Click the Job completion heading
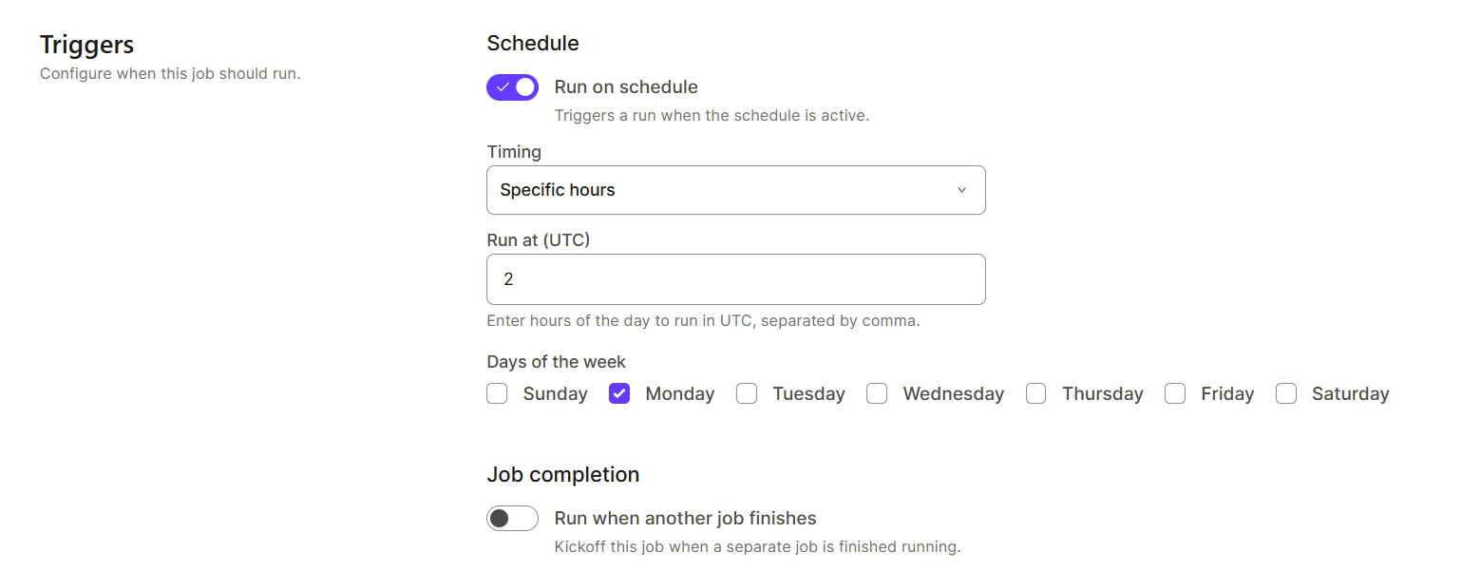This screenshot has width=1481, height=571. pyautogui.click(x=563, y=474)
